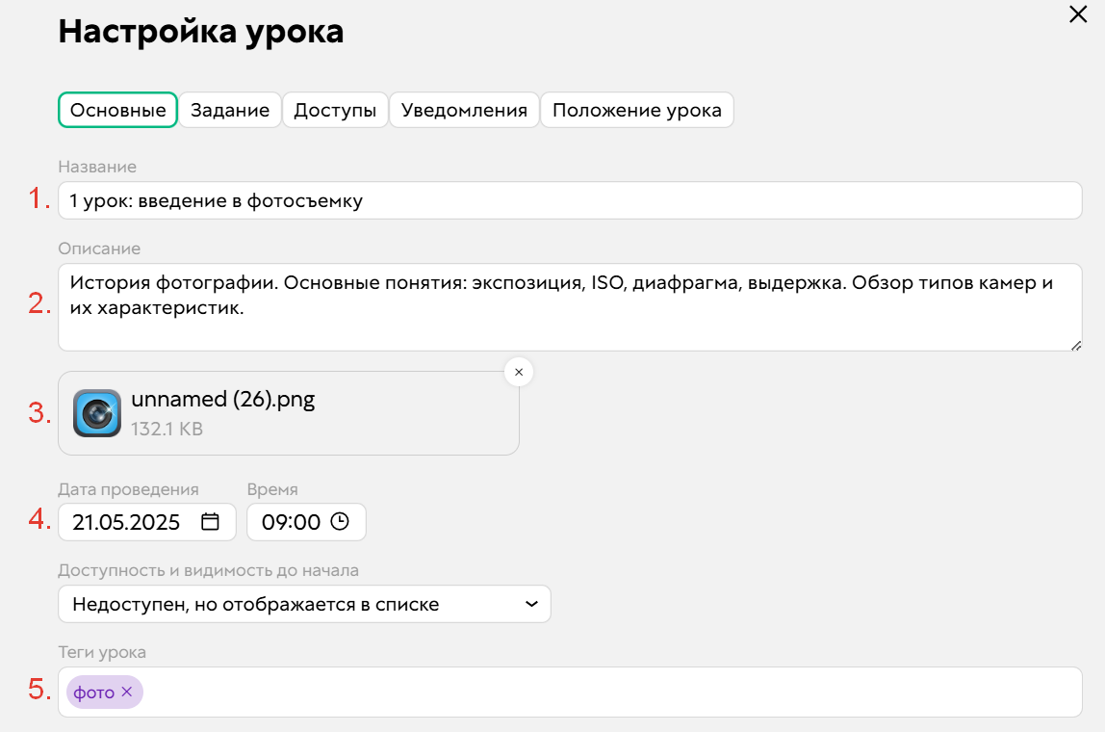Remove the фото tag via its X icon
Image resolution: width=1105 pixels, height=732 pixels.
point(125,692)
